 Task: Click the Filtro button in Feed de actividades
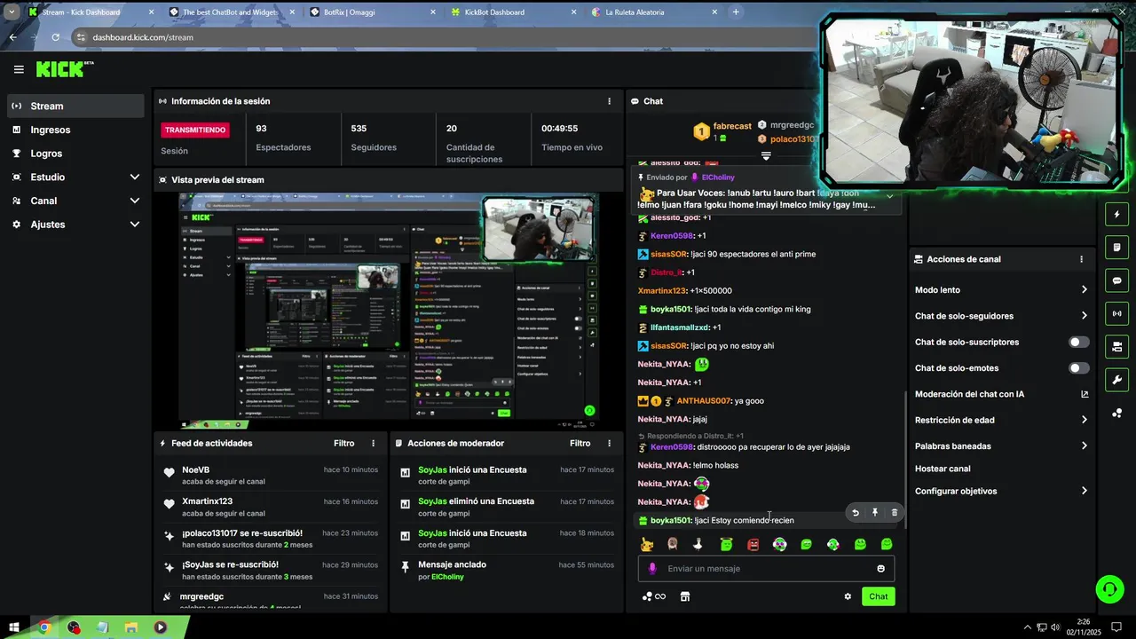tap(343, 443)
